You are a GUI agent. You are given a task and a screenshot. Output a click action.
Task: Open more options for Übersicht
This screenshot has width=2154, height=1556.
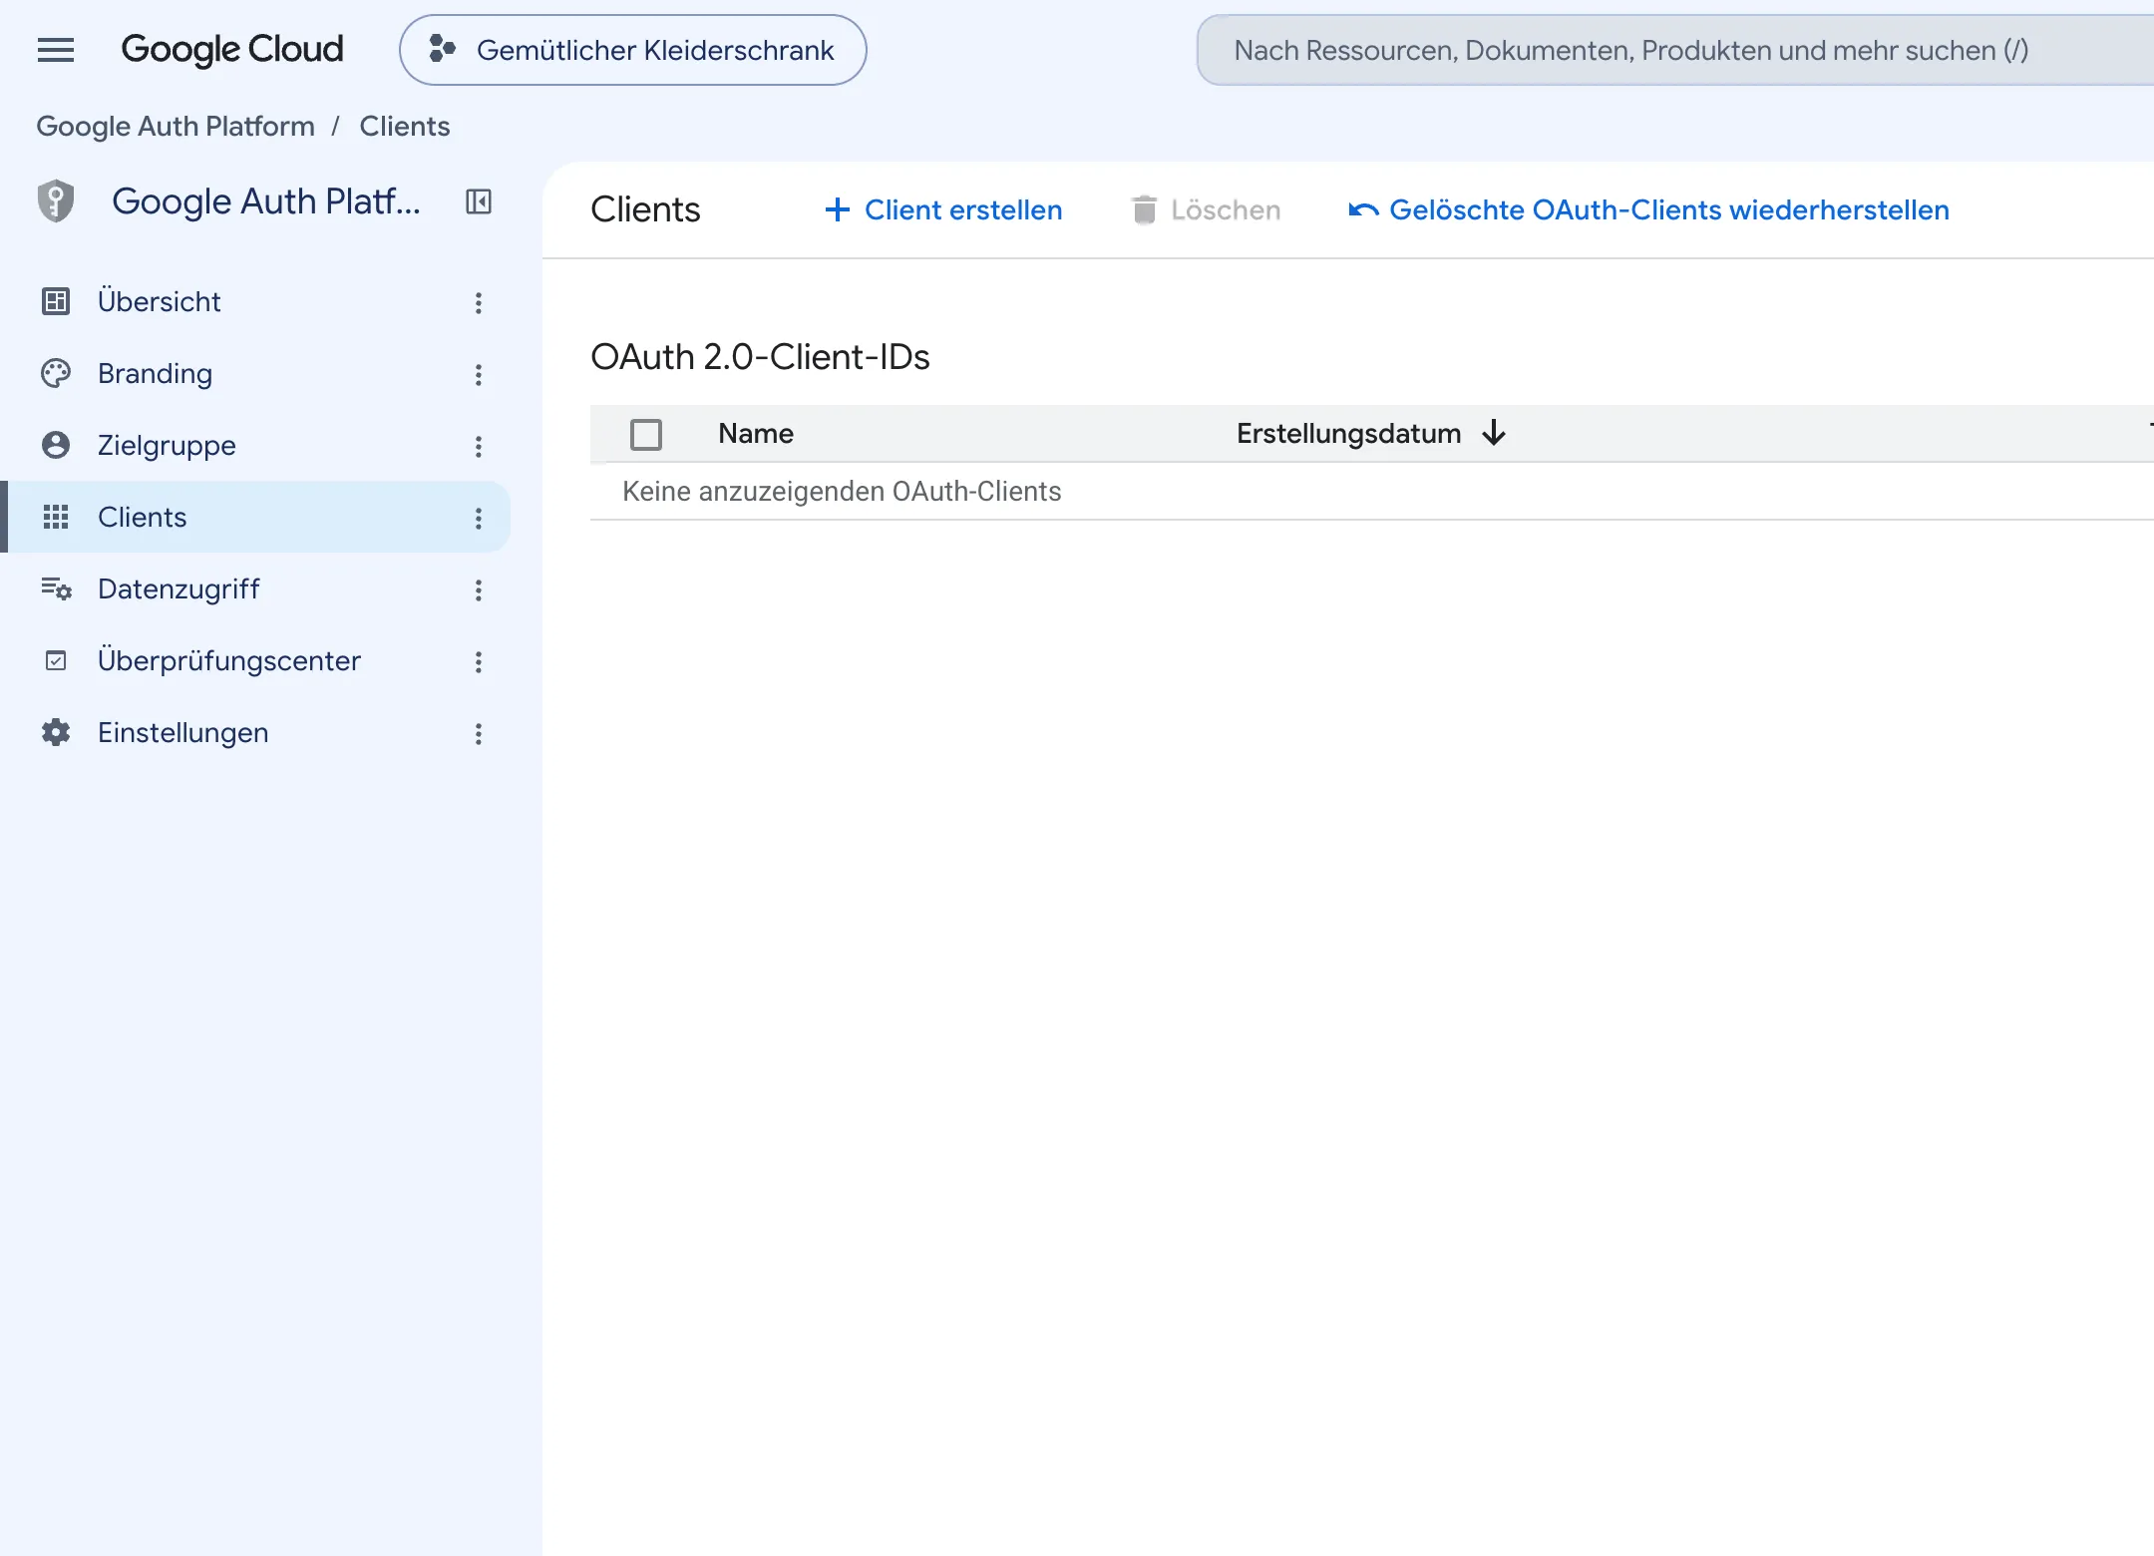tap(479, 302)
